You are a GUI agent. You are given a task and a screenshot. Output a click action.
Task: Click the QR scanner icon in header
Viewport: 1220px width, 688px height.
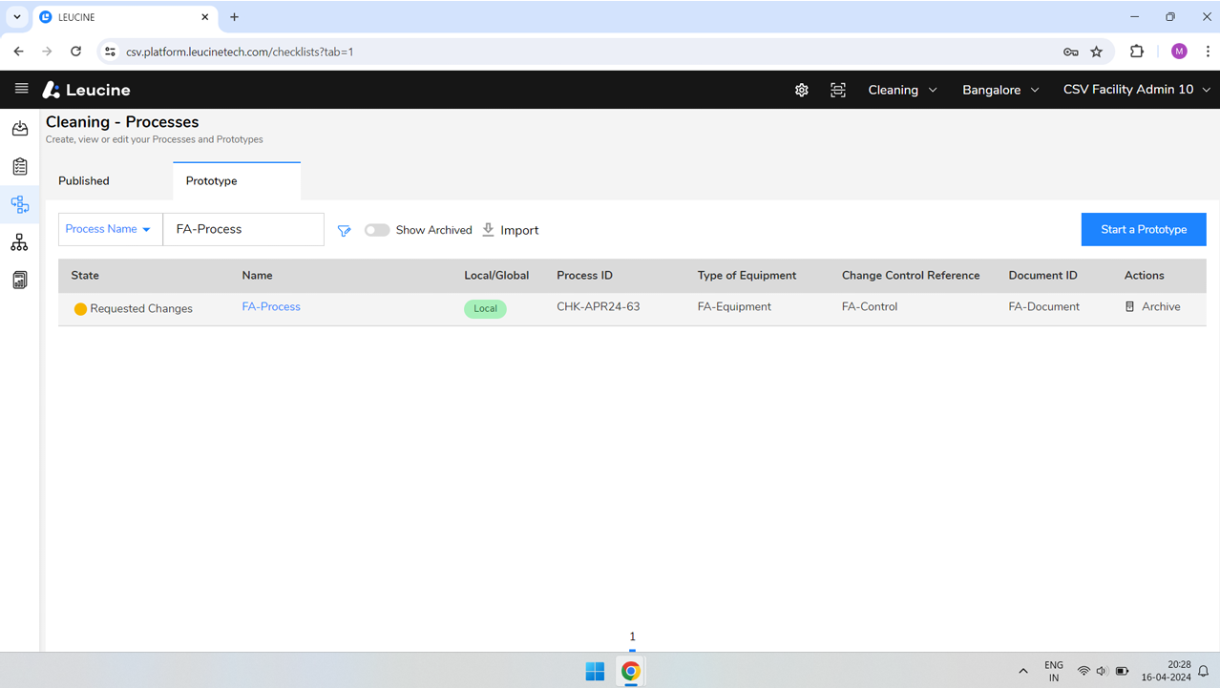[x=838, y=90]
